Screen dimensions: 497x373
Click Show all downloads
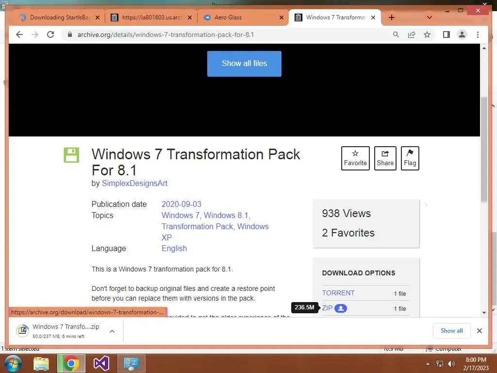pyautogui.click(x=451, y=331)
